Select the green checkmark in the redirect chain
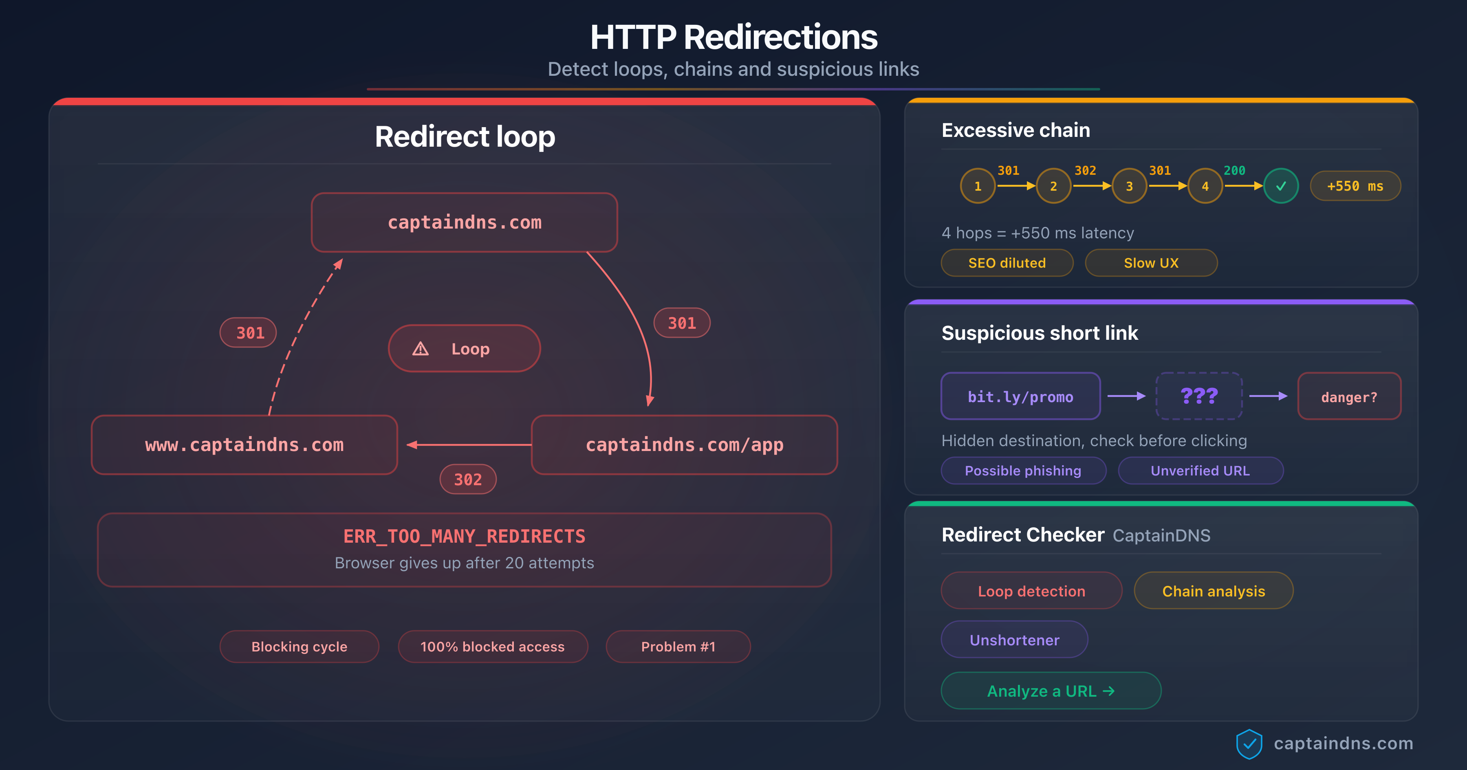Screen dimensions: 1467x770 1280,185
